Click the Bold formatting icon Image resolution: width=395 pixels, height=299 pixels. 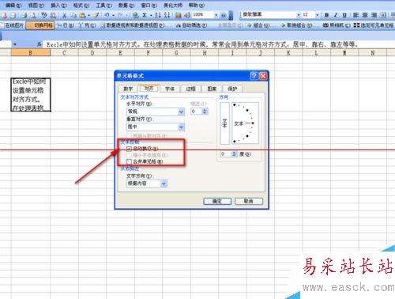[326, 15]
